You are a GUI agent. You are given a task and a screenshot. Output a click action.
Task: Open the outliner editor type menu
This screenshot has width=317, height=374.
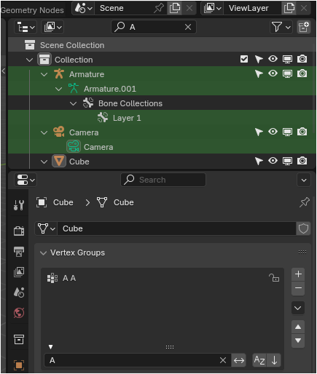click(x=26, y=27)
